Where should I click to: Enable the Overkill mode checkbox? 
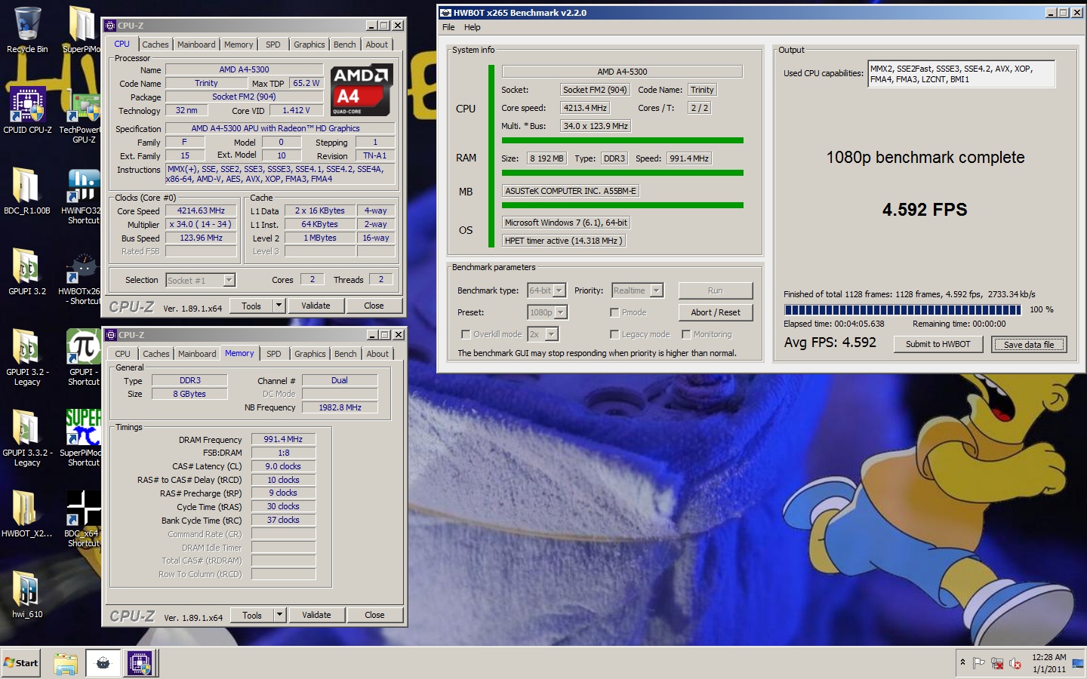pyautogui.click(x=466, y=334)
